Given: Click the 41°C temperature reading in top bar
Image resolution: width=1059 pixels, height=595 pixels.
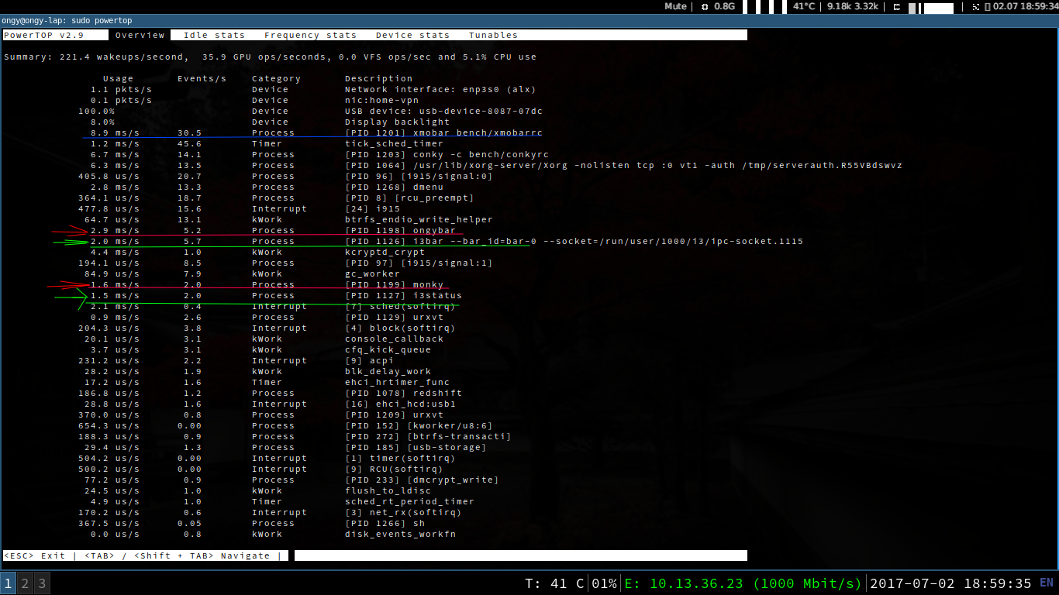Looking at the screenshot, I should pos(804,6).
